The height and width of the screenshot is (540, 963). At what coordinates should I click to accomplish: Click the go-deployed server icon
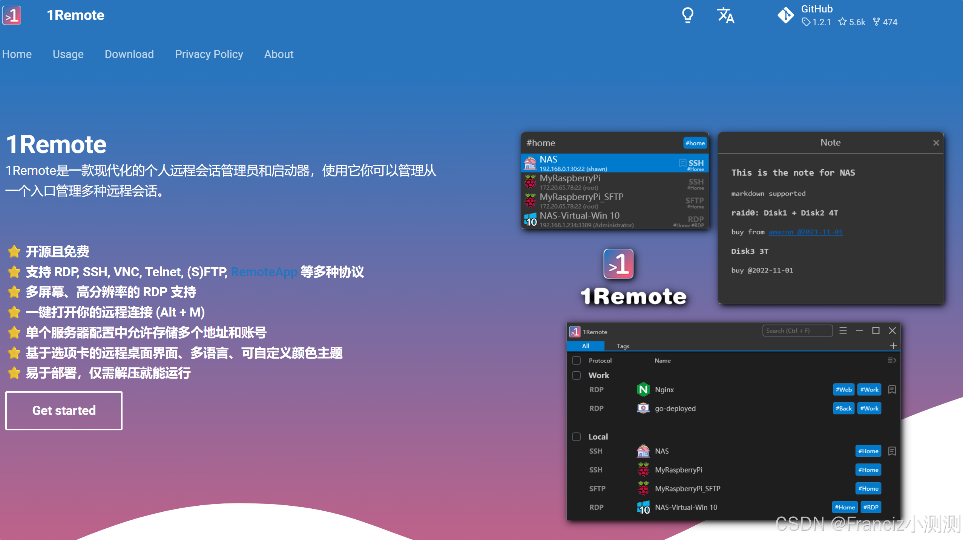point(643,408)
